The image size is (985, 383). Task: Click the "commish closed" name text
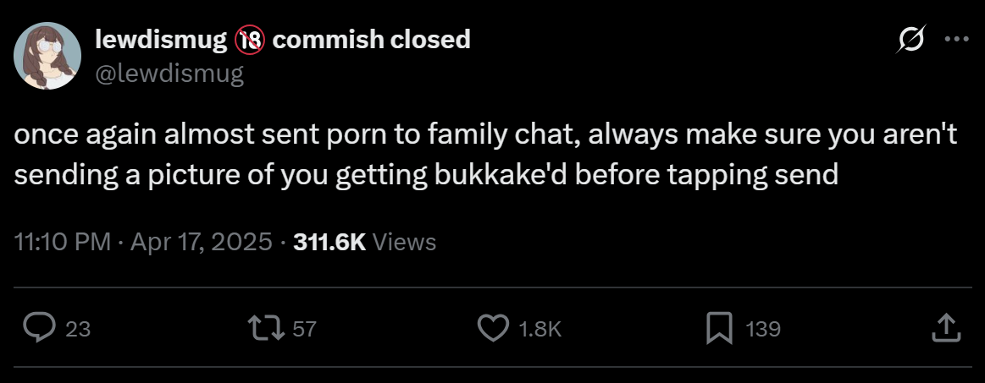click(x=371, y=40)
